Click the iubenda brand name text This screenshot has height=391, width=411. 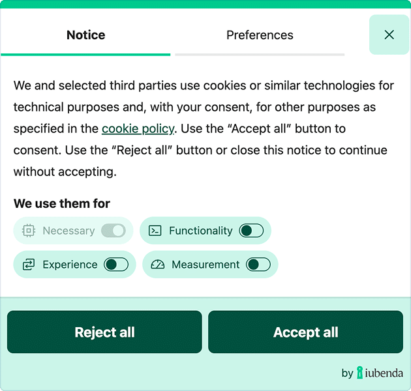click(x=384, y=373)
